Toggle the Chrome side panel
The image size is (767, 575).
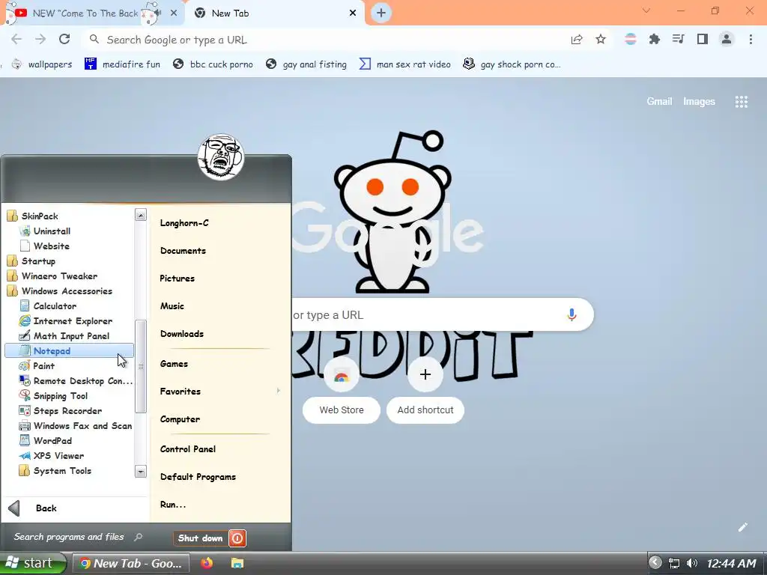coord(703,39)
